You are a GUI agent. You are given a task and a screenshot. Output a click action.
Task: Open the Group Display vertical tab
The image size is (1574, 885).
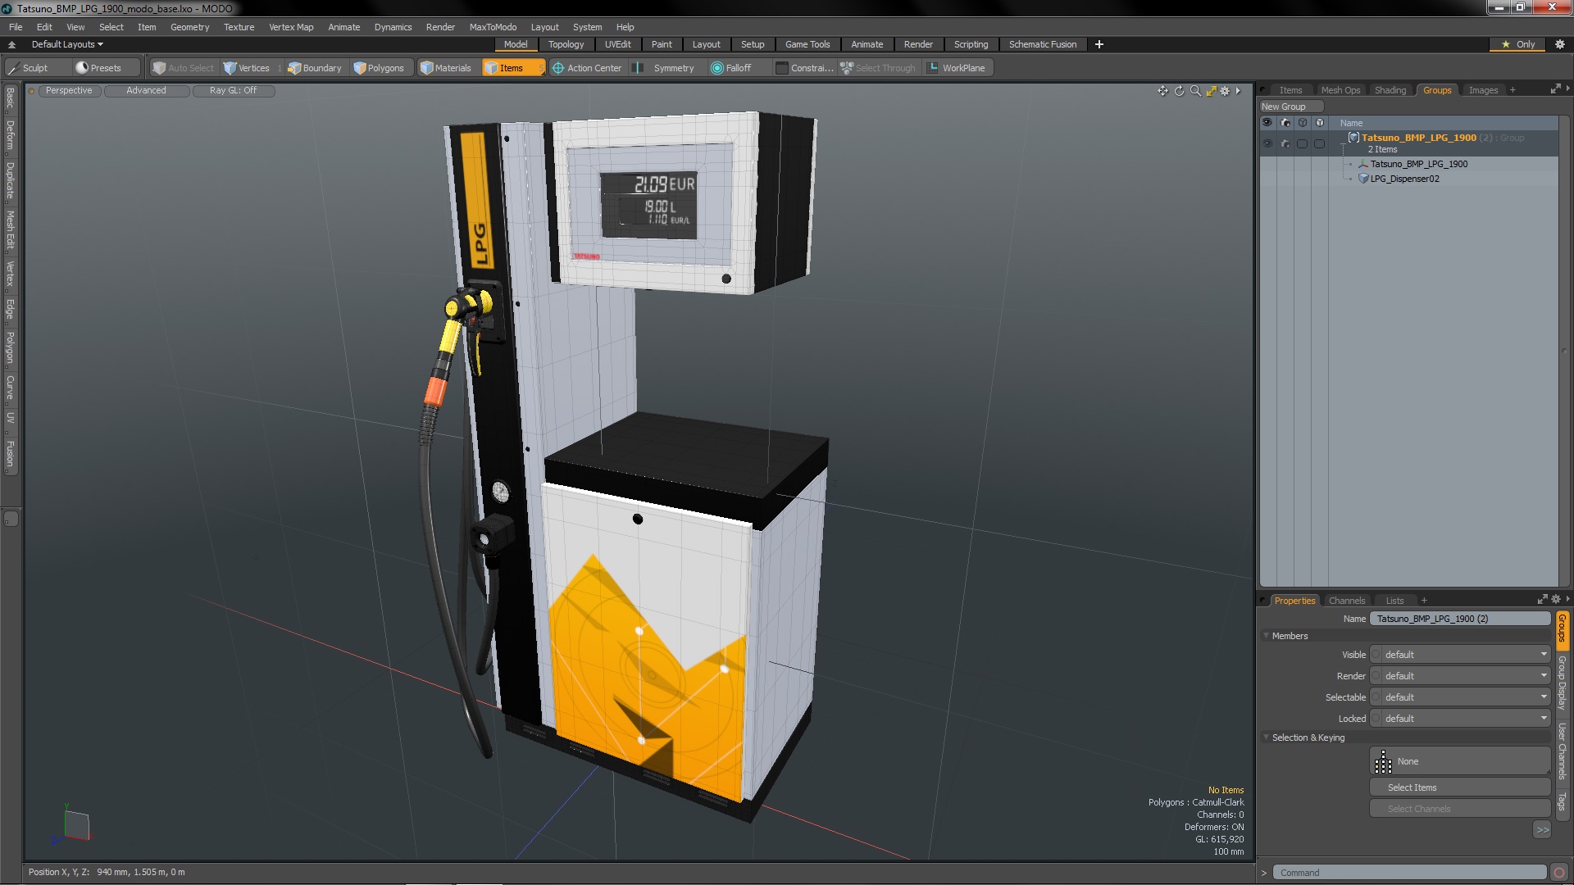pos(1563,683)
